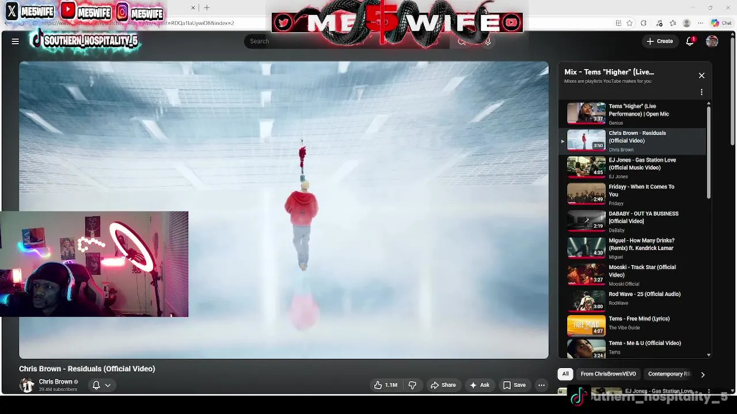
Task: Open the YouTube hamburger guide menu
Action: 16,41
